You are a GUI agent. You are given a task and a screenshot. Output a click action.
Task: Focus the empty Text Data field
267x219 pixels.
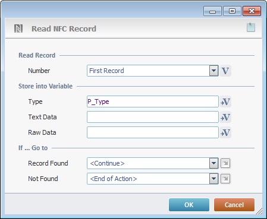153,117
